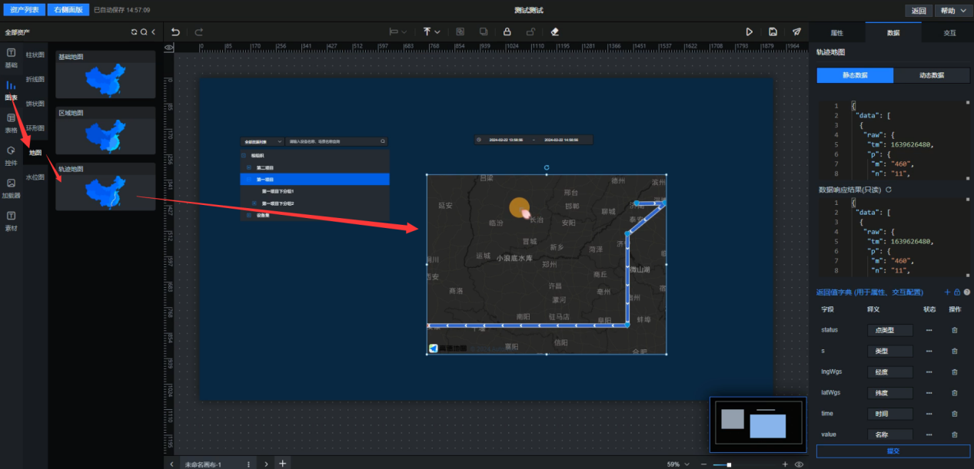The width and height of the screenshot is (974, 469).
Task: Switch to the 属性 tab
Action: (x=836, y=33)
